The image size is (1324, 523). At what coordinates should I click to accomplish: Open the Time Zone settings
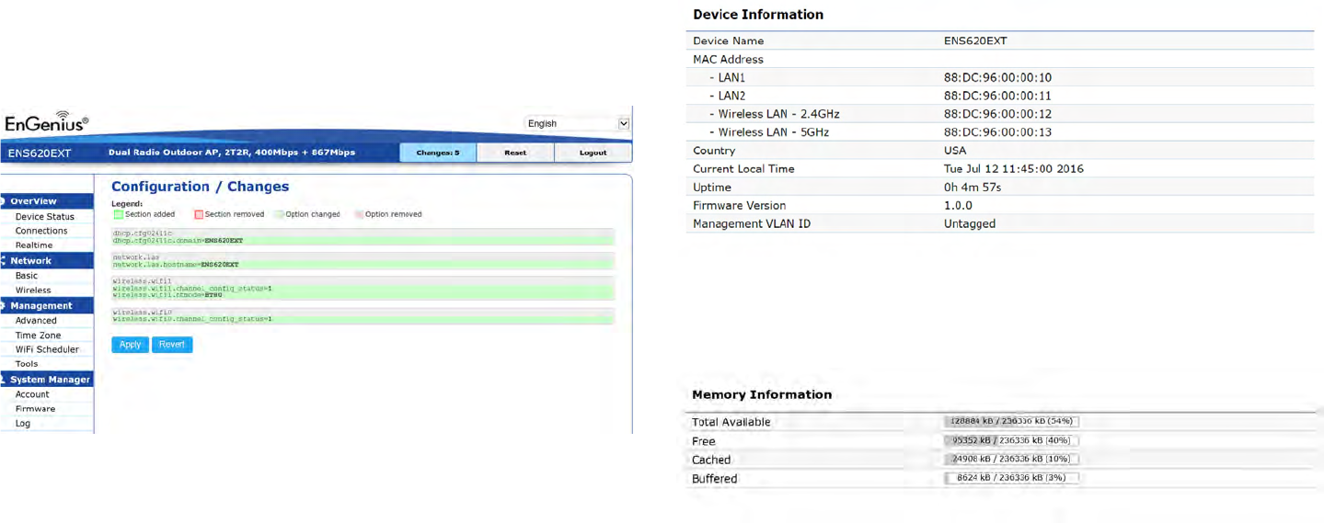(x=38, y=335)
